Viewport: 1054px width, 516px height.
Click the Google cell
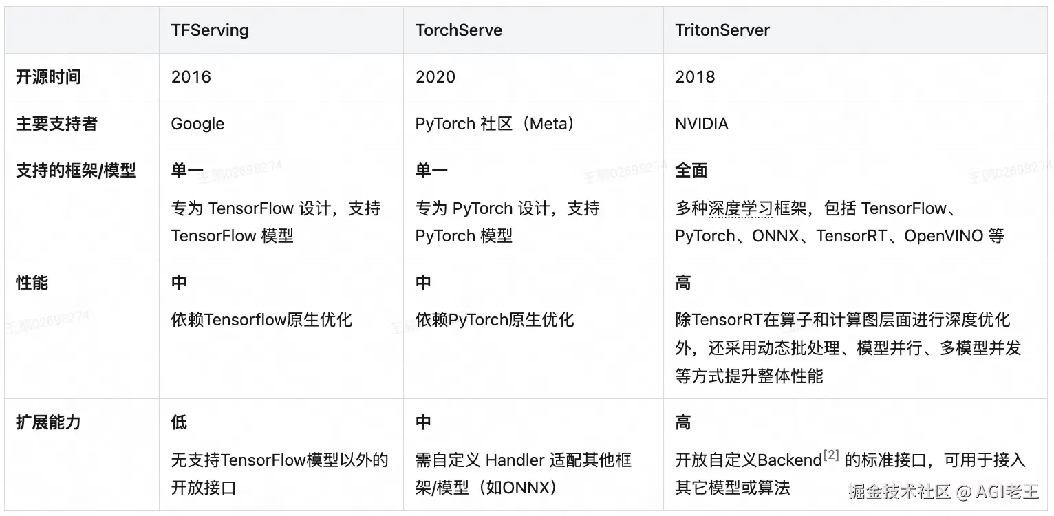point(197,124)
